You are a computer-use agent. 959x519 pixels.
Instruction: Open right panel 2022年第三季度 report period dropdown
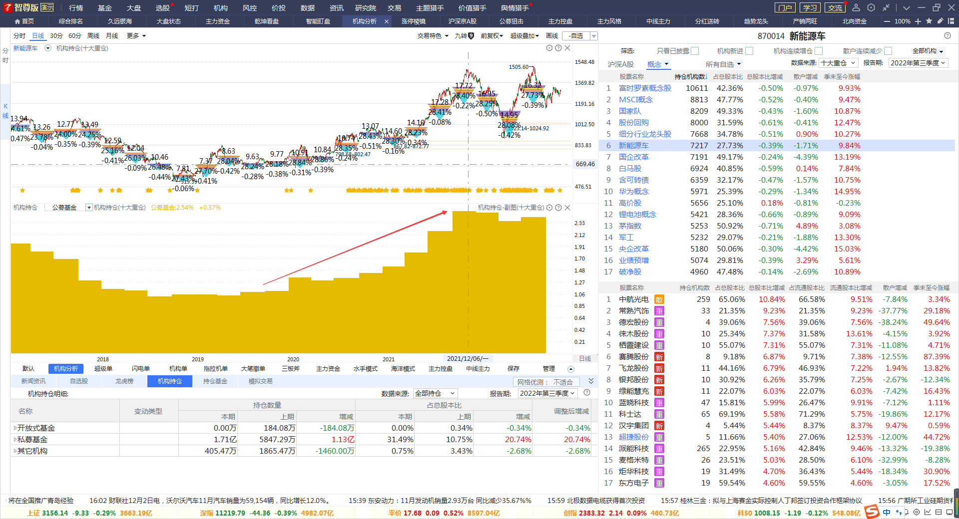pos(918,63)
